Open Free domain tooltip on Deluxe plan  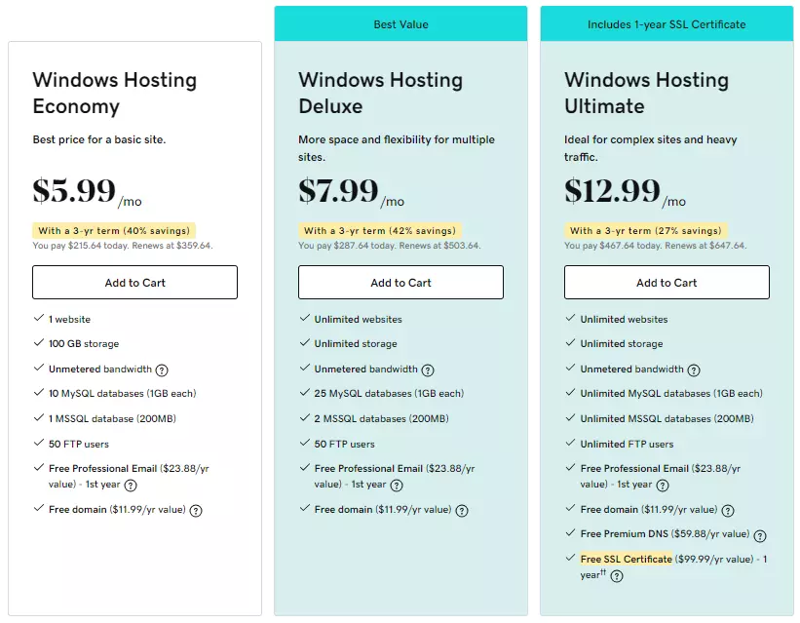462,509
